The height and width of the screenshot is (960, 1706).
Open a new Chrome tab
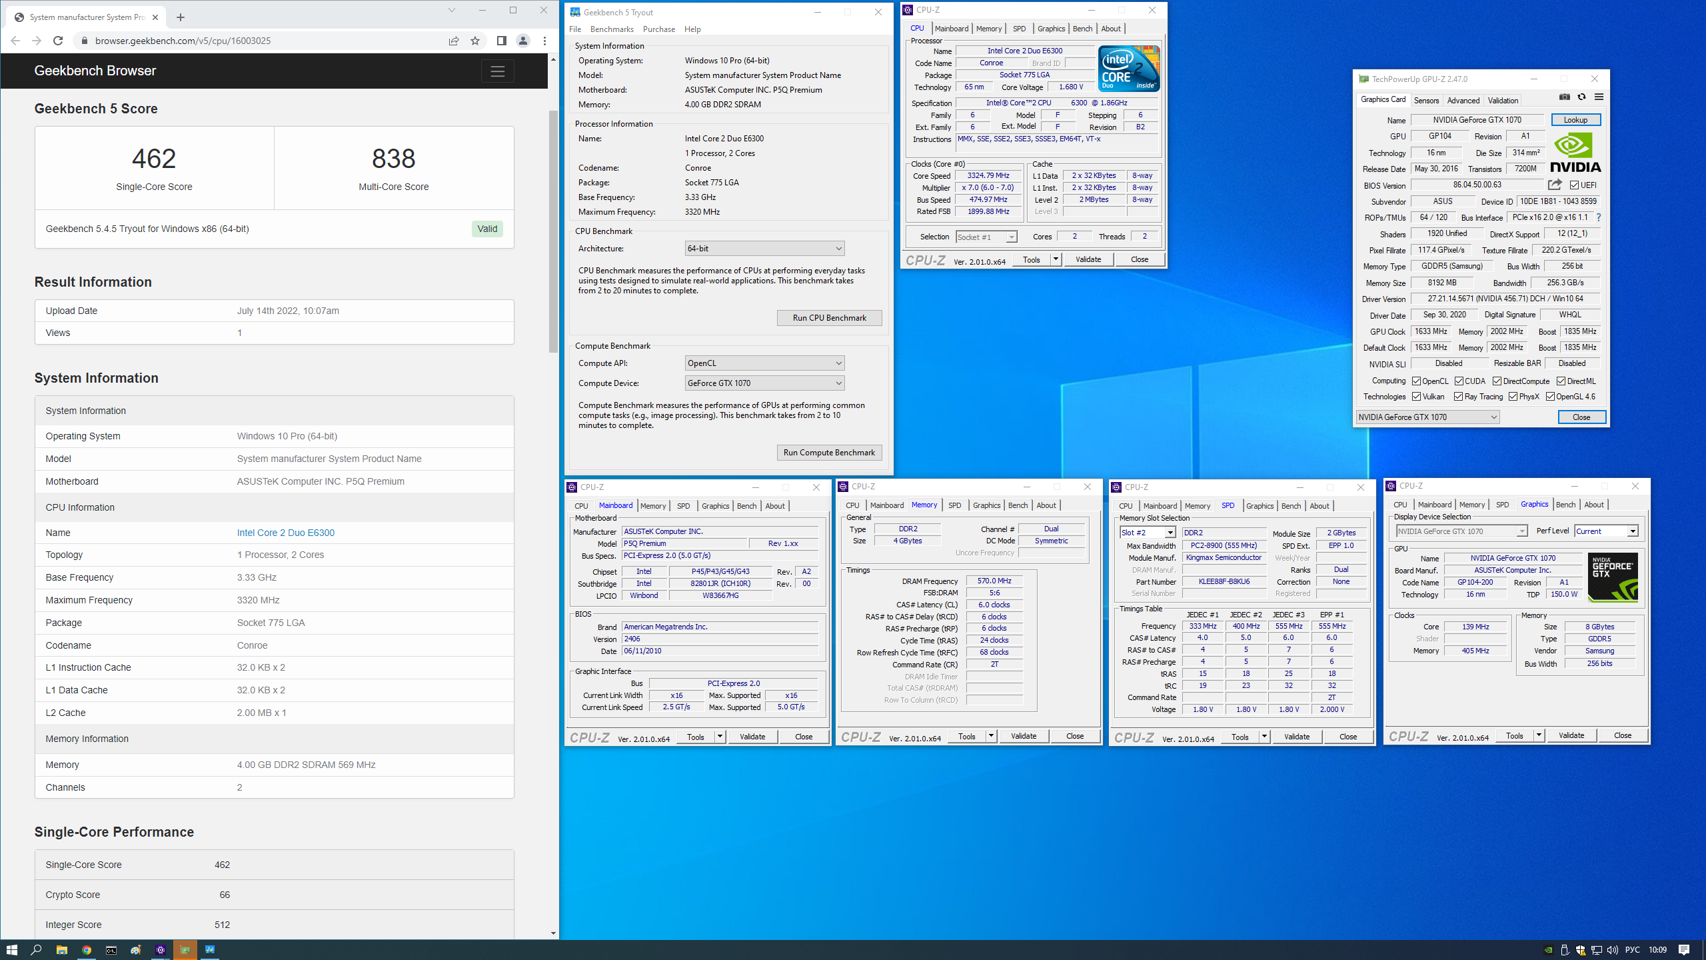[x=181, y=17]
